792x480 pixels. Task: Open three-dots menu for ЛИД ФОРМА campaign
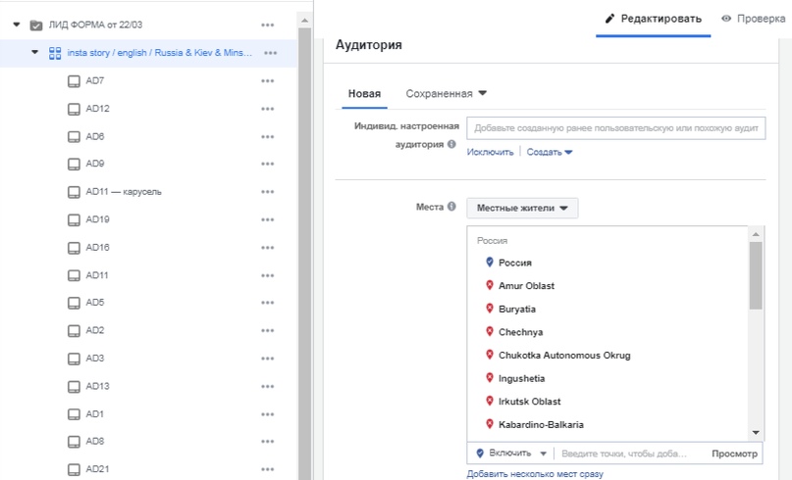pos(268,24)
